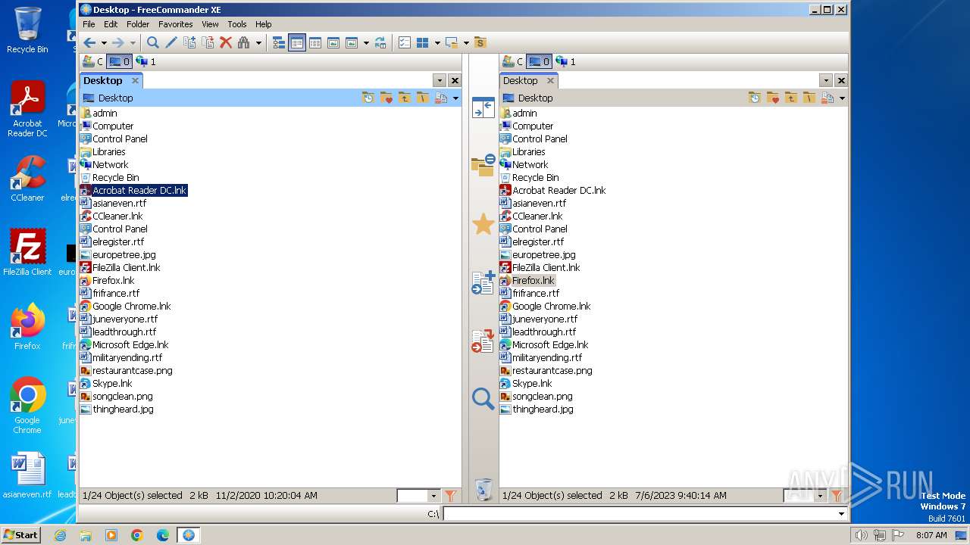Select europetree.jpg in left panel

[124, 254]
